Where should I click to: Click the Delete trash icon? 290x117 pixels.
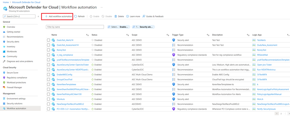point(116,16)
